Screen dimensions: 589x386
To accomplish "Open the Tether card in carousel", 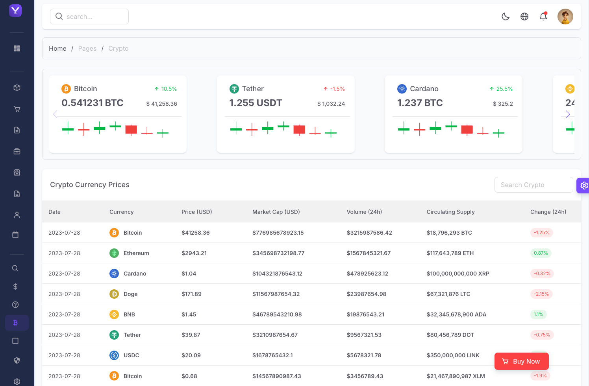I will (285, 114).
